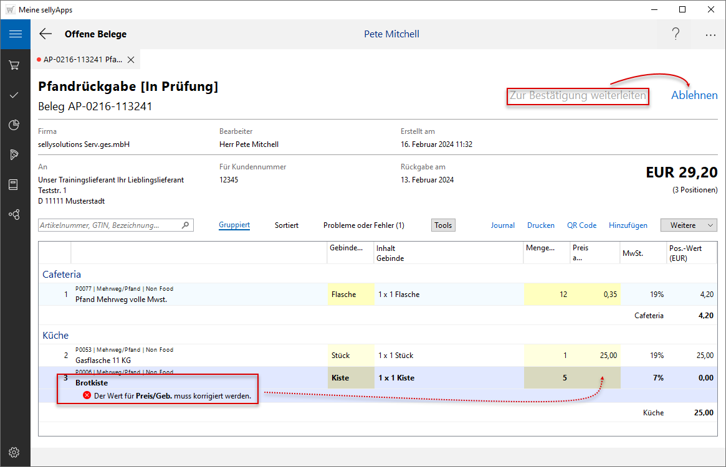Screen dimensions: 726x467
Task: Select the empty price cell of Brotkiste
Action: point(596,378)
